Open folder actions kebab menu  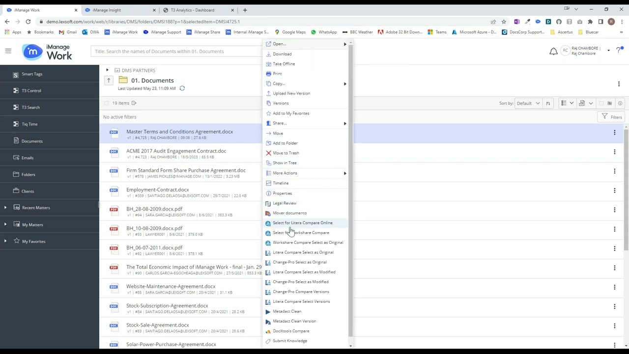click(619, 84)
